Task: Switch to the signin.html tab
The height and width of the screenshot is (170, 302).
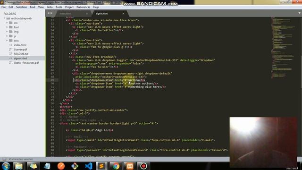Action: tap(102, 14)
